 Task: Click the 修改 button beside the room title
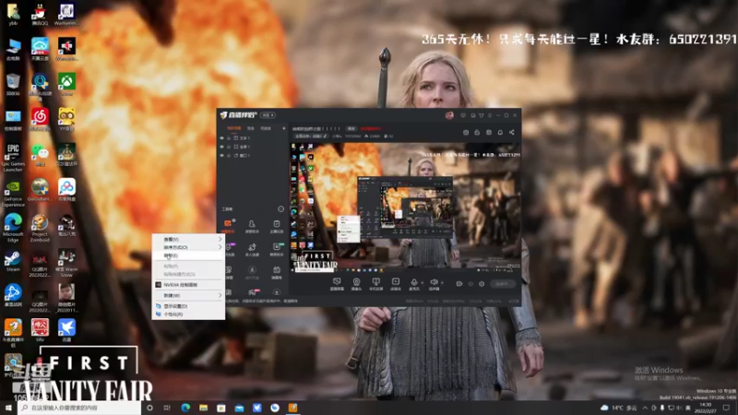pyautogui.click(x=351, y=128)
